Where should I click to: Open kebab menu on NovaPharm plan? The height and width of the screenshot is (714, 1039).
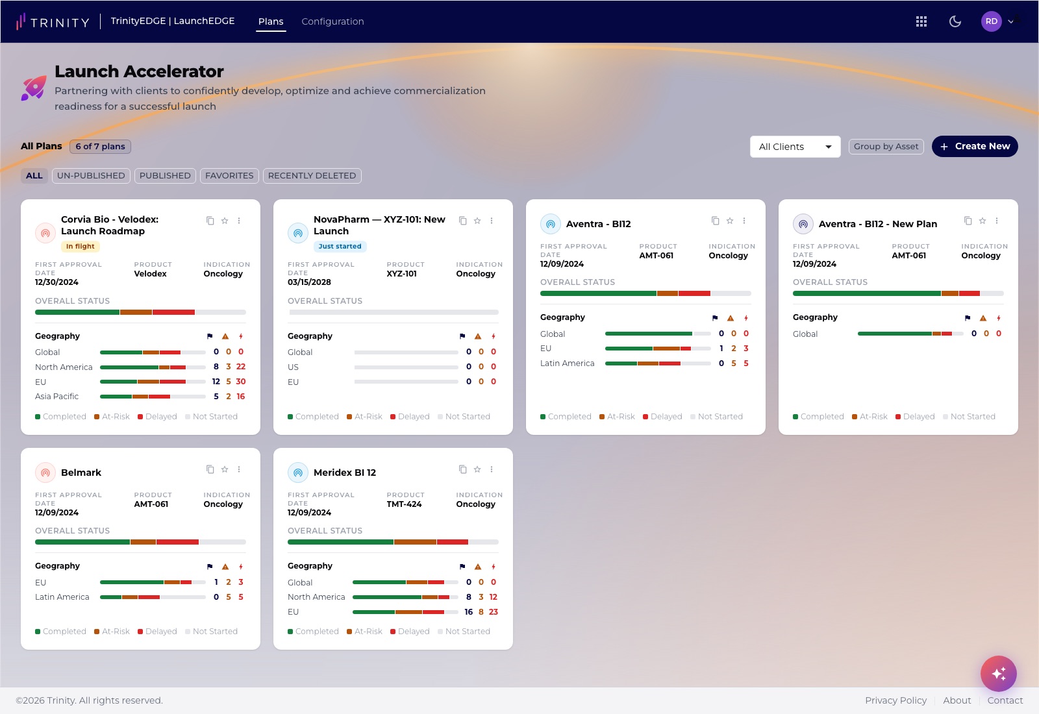pyautogui.click(x=492, y=221)
